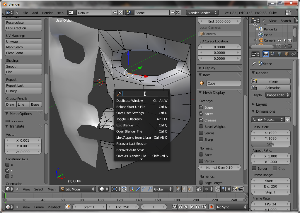Select the Object properties cube tab
300x213 pixels.
tap(287, 54)
